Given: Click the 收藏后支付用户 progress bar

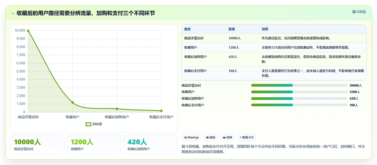Looking at the screenshot, I should click(x=299, y=105).
